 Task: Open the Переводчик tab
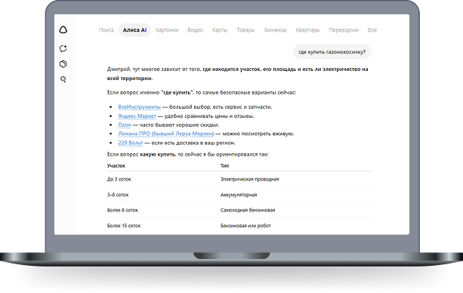click(x=344, y=30)
